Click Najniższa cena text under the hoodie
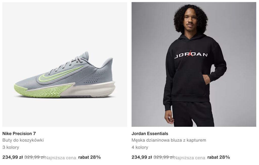 (x=190, y=158)
